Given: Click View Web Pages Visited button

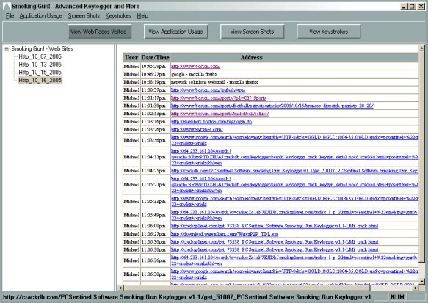Looking at the screenshot, I should click(99, 32).
